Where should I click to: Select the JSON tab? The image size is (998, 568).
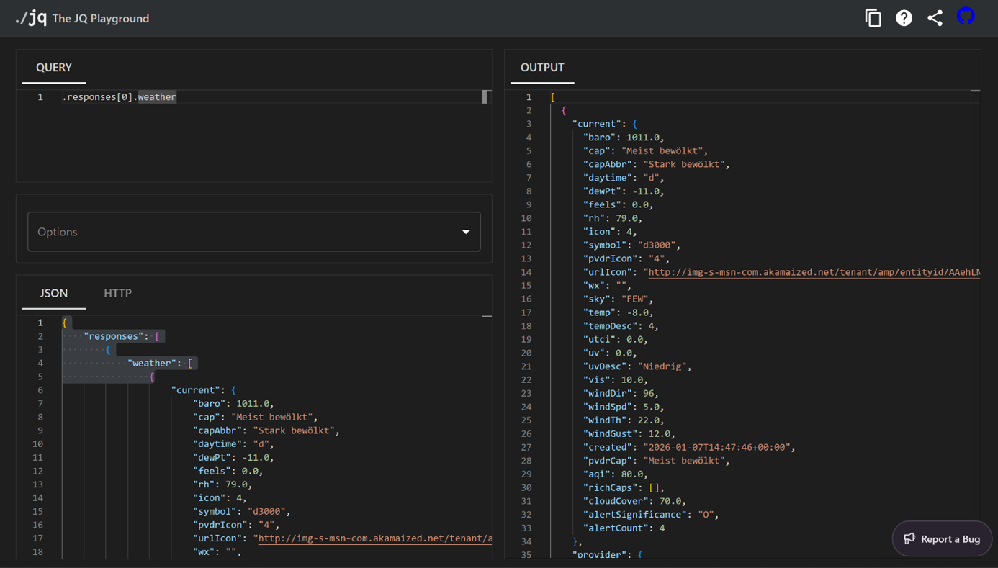coord(53,293)
